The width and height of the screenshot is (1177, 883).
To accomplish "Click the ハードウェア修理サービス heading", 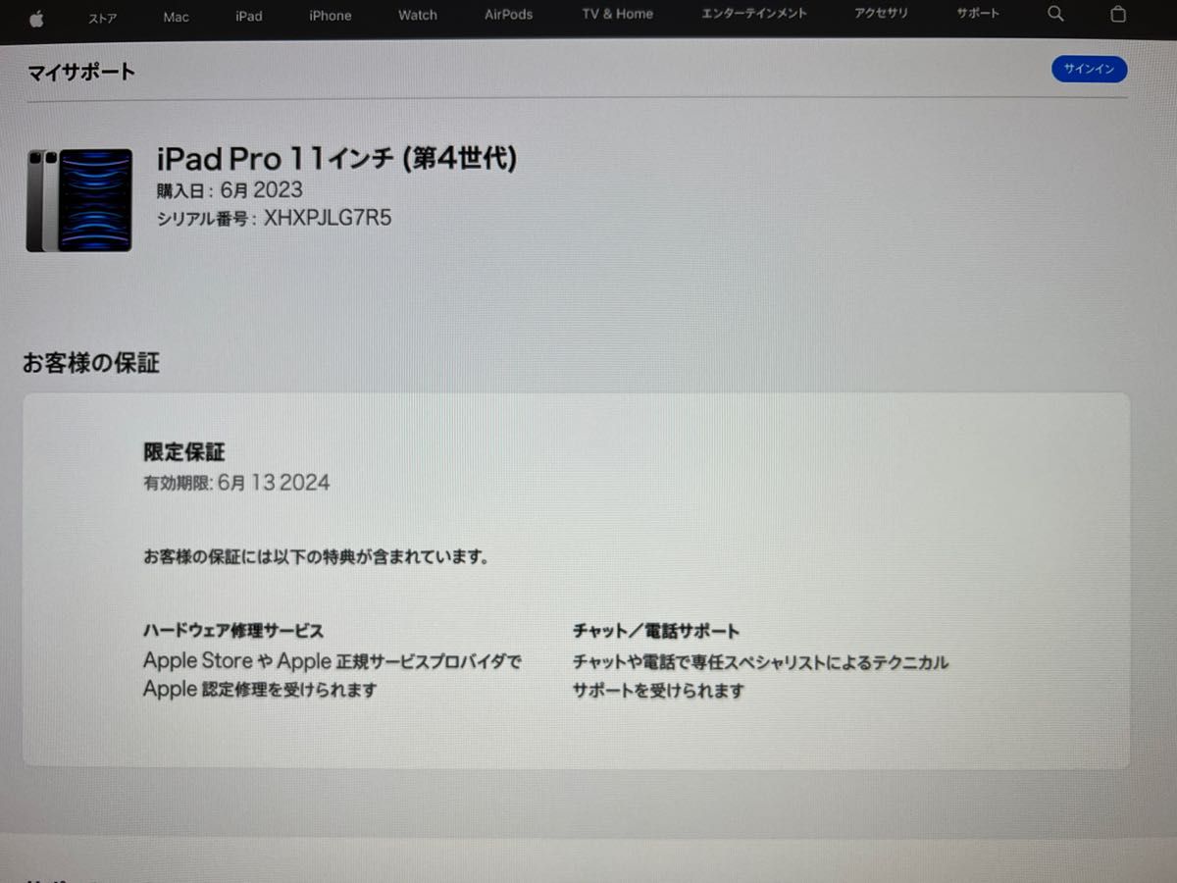I will click(x=233, y=630).
